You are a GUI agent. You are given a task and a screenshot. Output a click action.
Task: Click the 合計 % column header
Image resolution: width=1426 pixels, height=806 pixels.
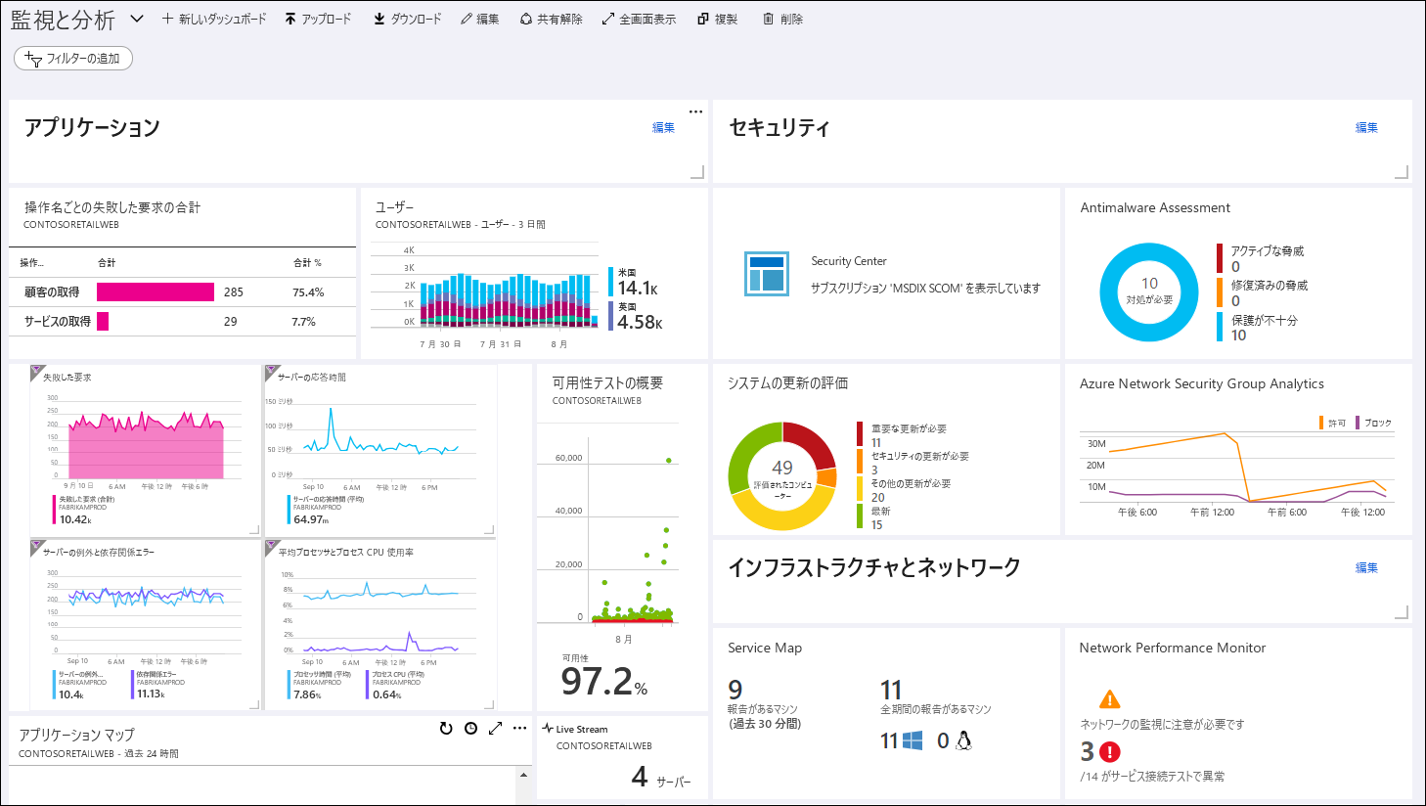point(307,262)
